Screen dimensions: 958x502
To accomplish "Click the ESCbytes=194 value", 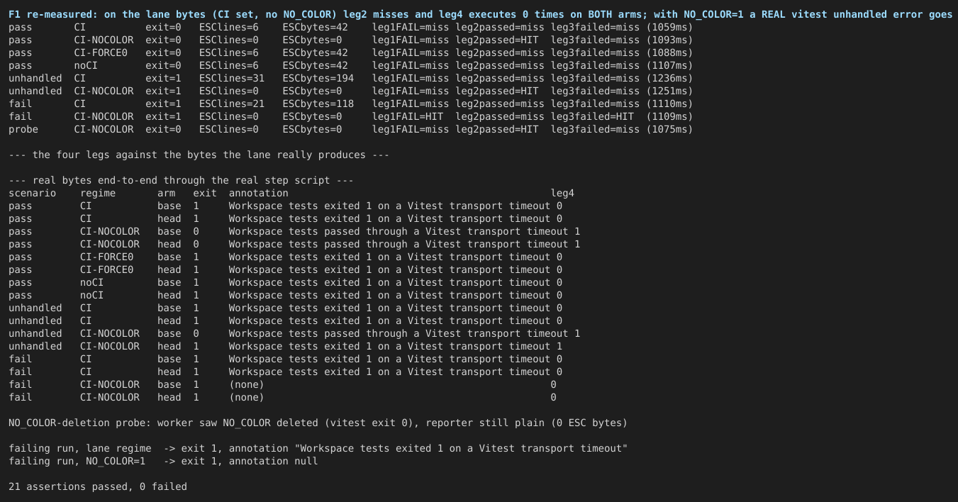I will click(318, 78).
